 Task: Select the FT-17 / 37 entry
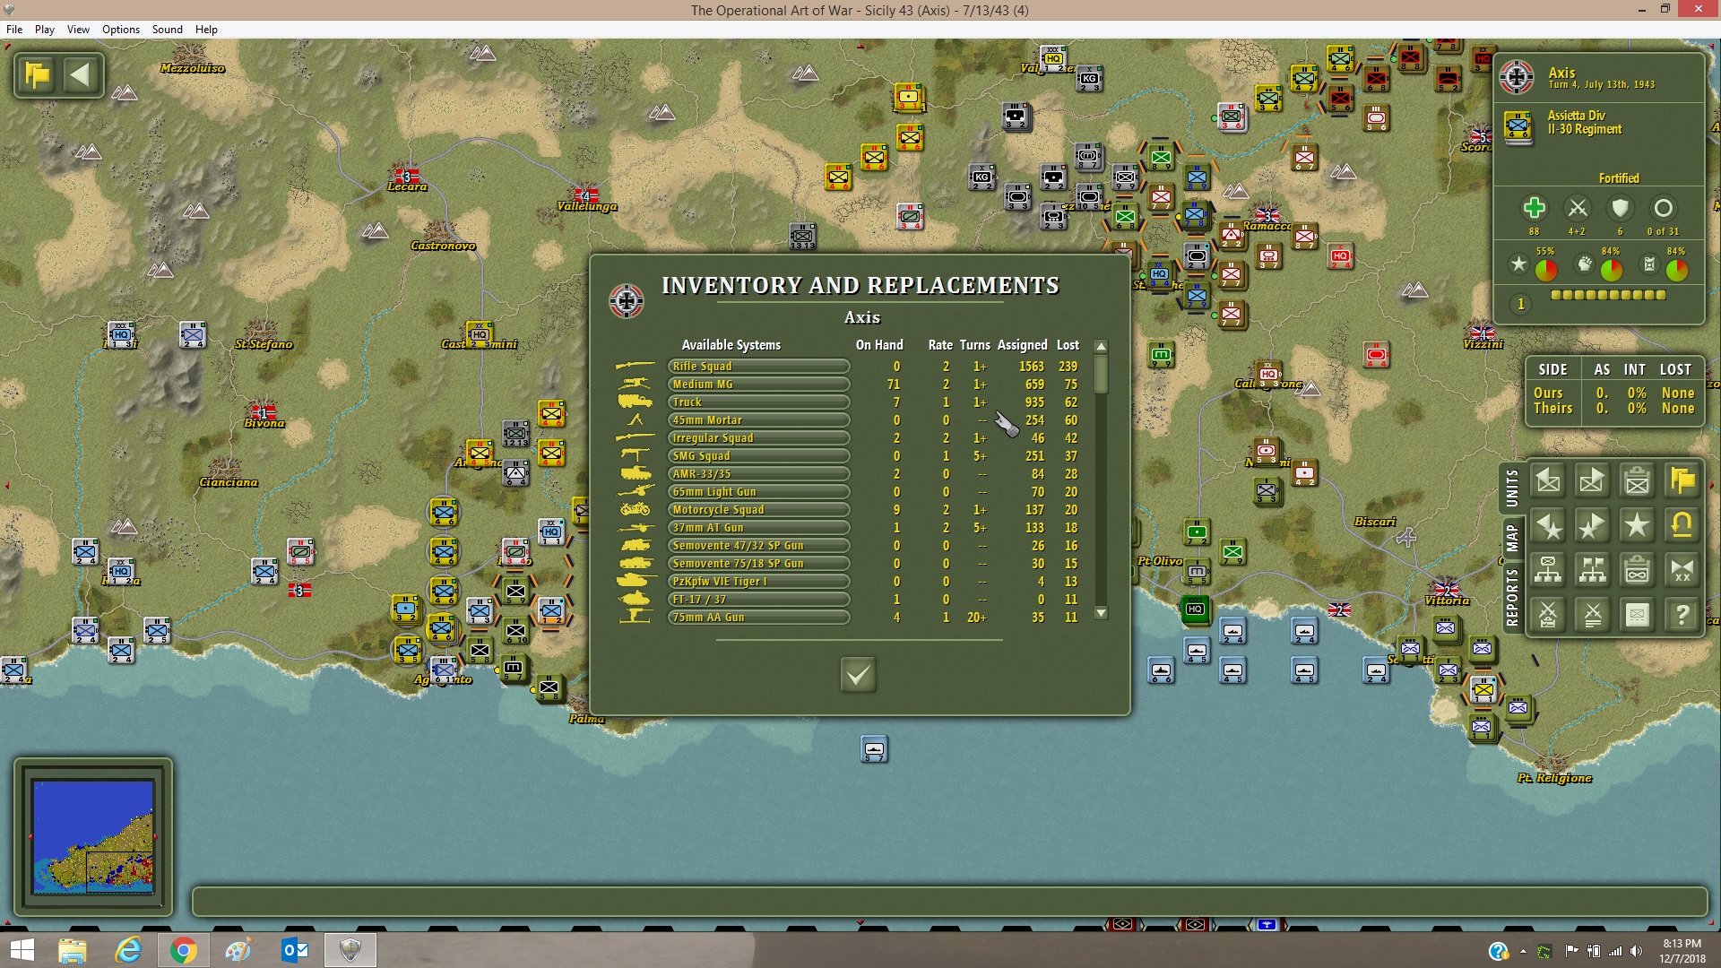pos(758,599)
